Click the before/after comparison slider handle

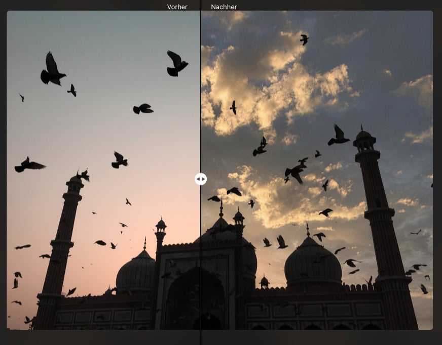(201, 179)
